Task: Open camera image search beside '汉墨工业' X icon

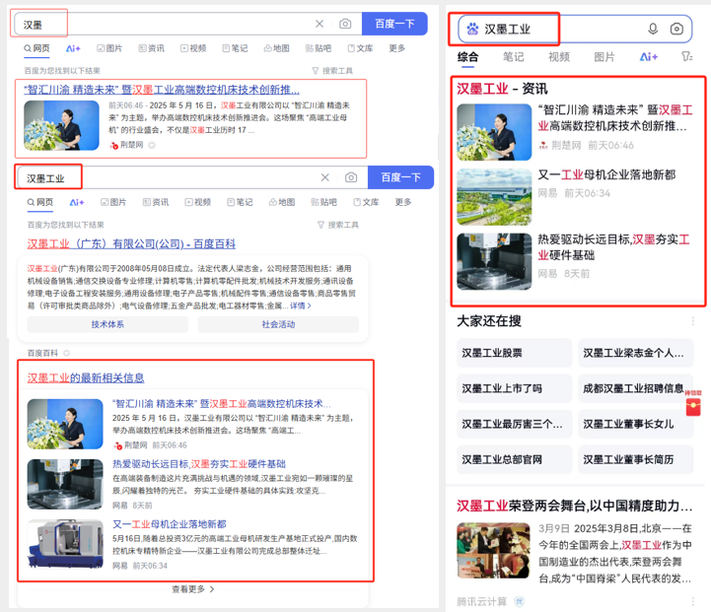Action: tap(351, 177)
